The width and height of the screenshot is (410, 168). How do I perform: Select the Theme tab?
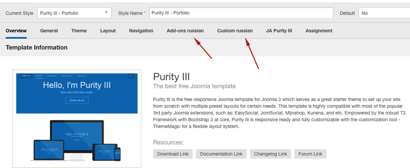tap(79, 31)
